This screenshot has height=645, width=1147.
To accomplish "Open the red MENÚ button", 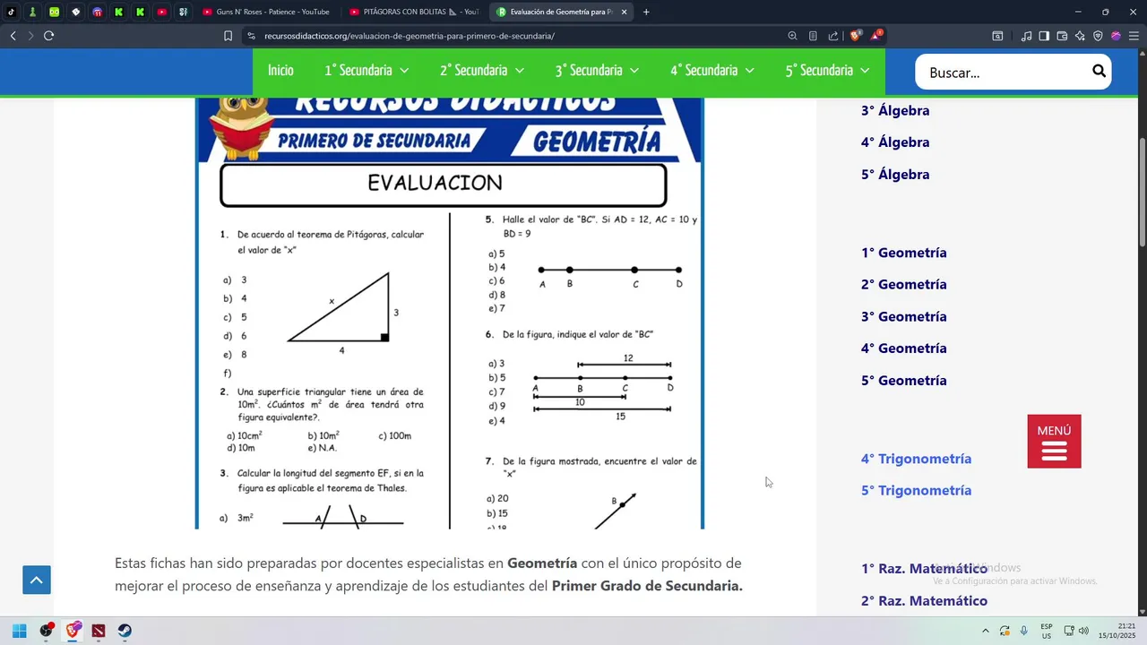I will click(1054, 441).
